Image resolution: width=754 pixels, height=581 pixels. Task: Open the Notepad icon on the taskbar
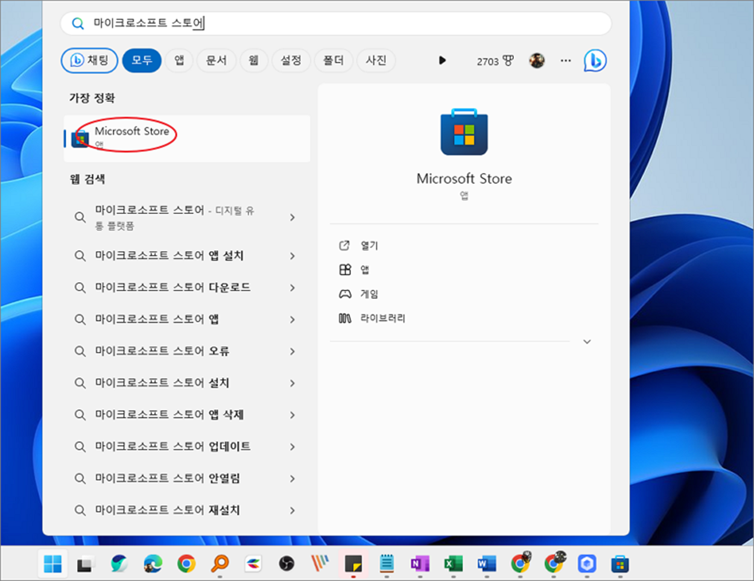[387, 564]
